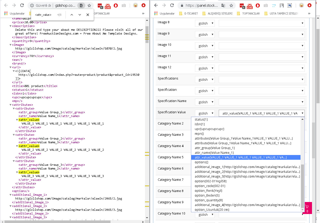
Task: Click the translate icon in right address bar
Action: [223, 5]
